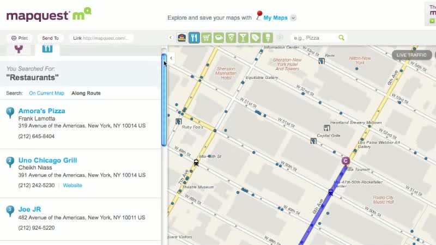Switch to the purple route tab

(19, 49)
